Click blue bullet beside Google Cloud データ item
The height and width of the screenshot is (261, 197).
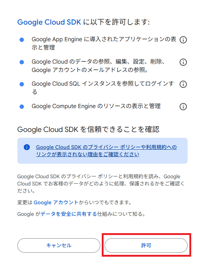click(22, 62)
